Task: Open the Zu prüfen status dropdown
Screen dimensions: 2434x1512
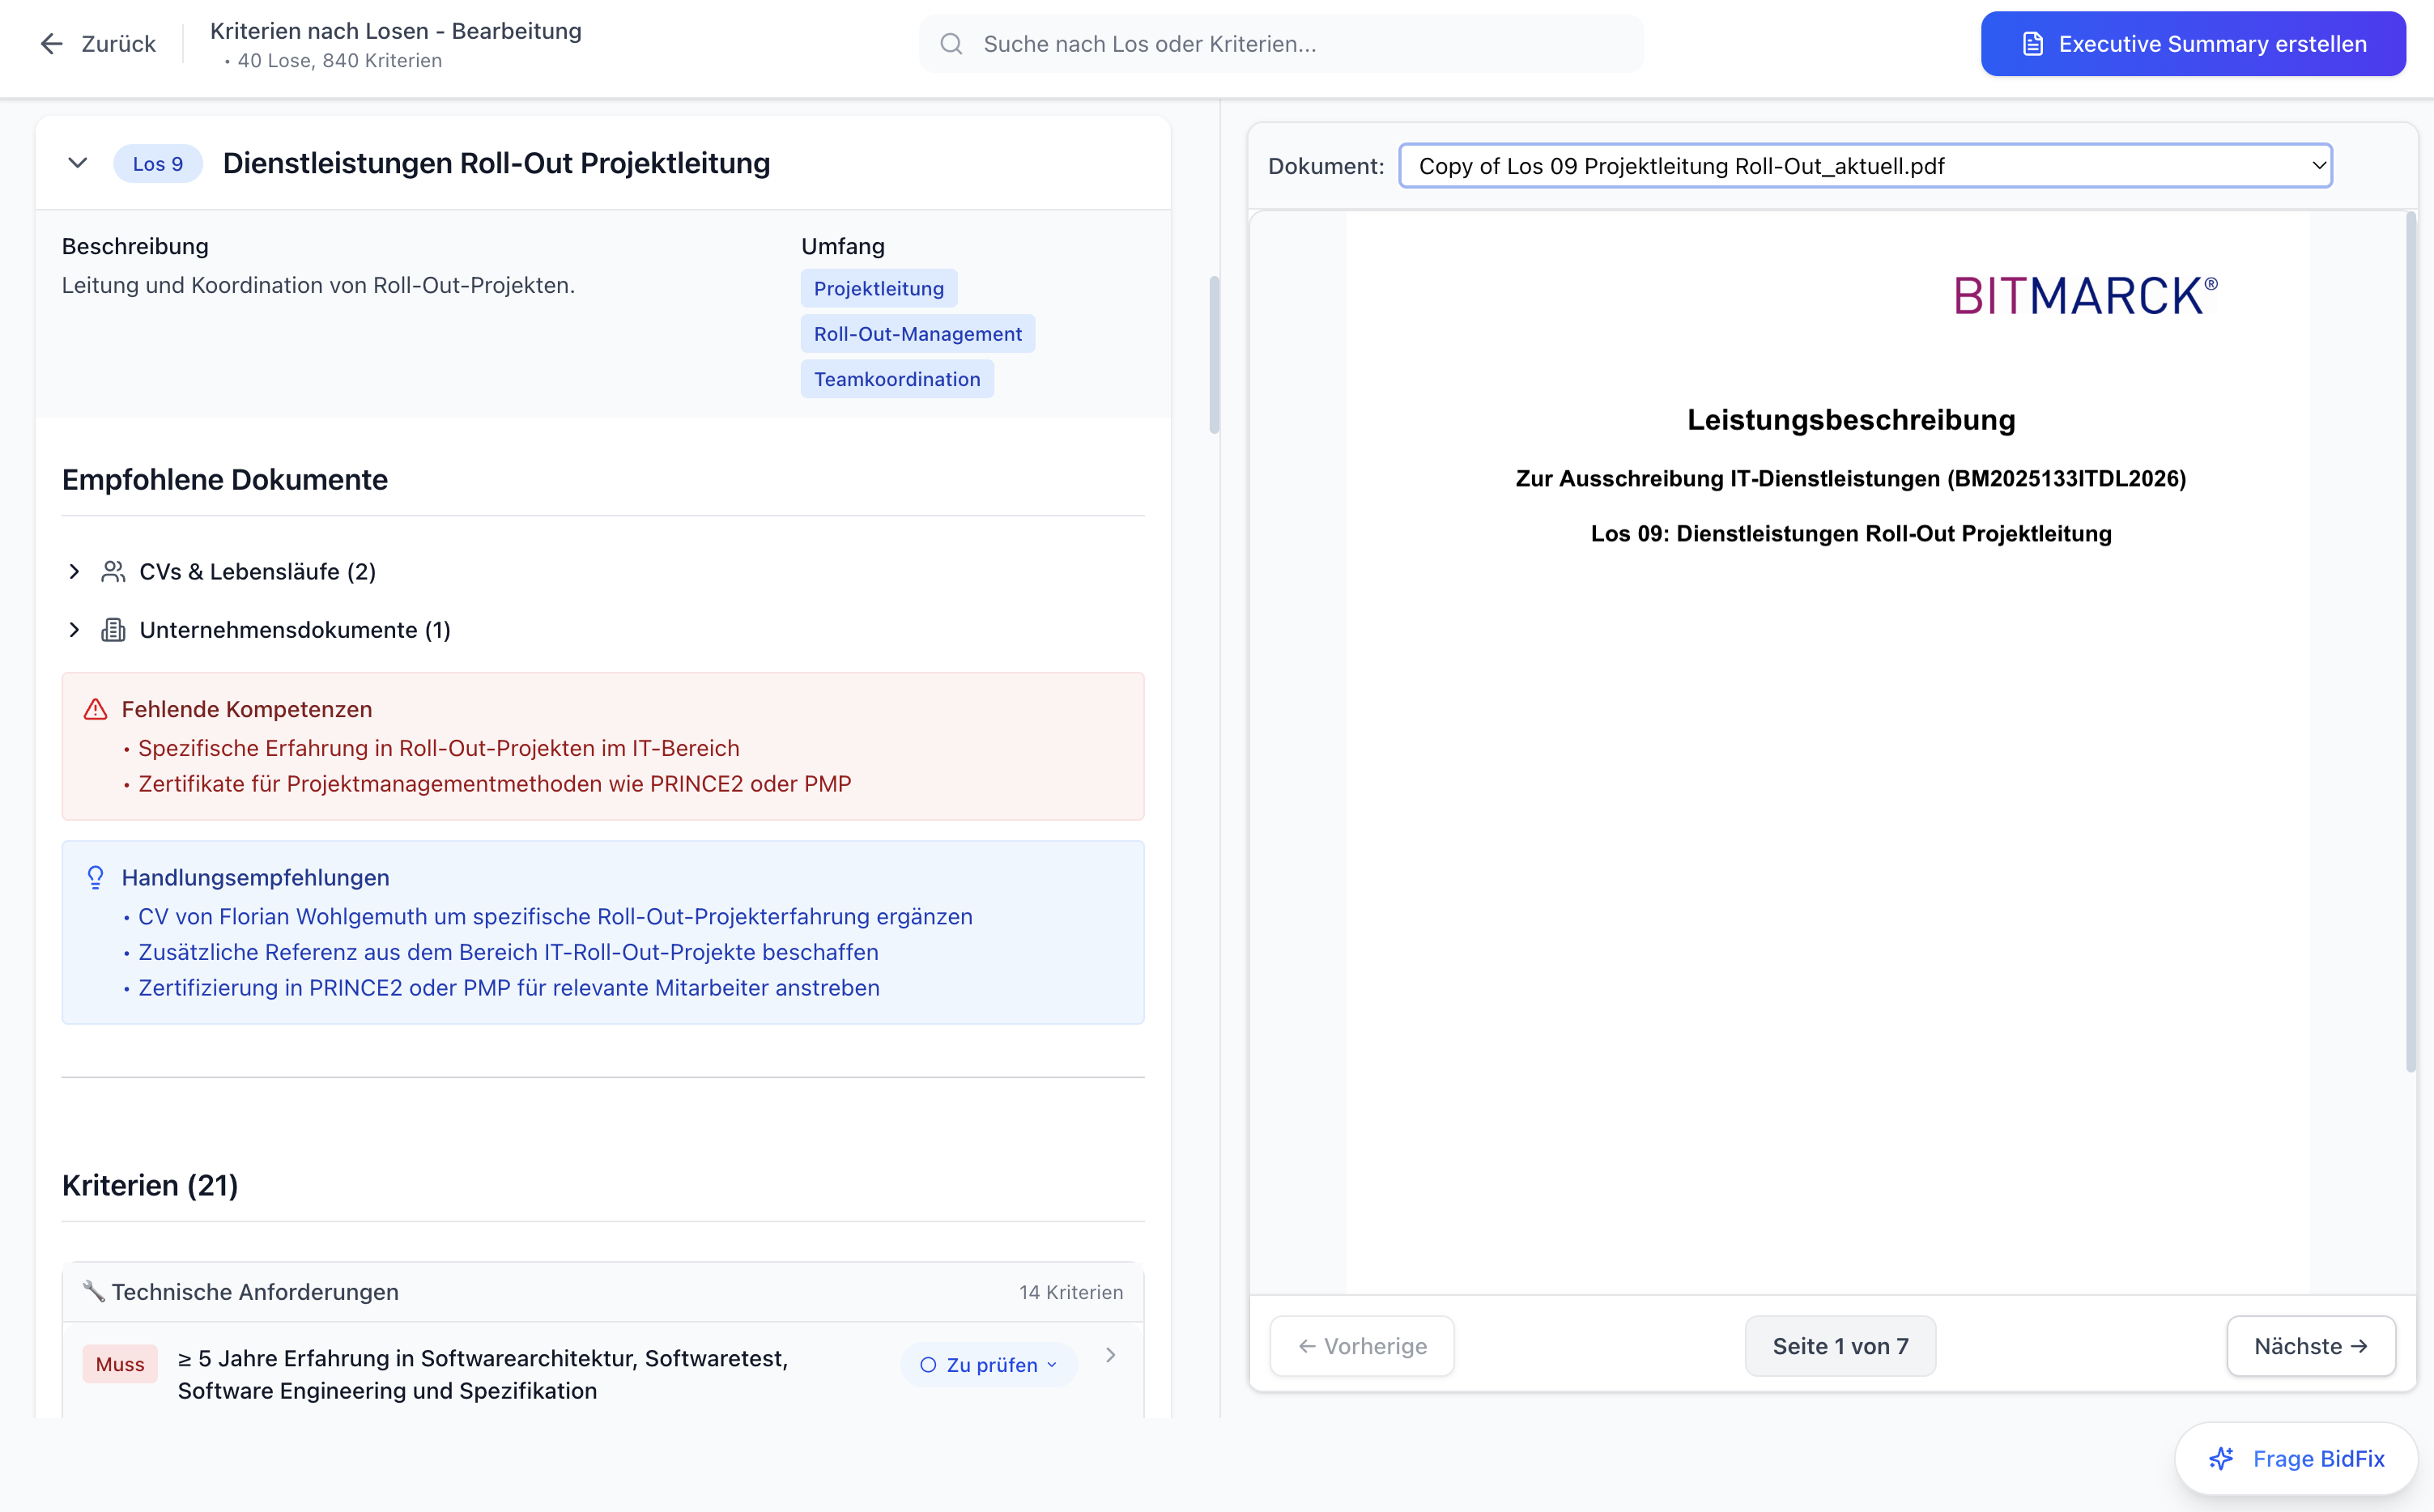Action: point(989,1365)
